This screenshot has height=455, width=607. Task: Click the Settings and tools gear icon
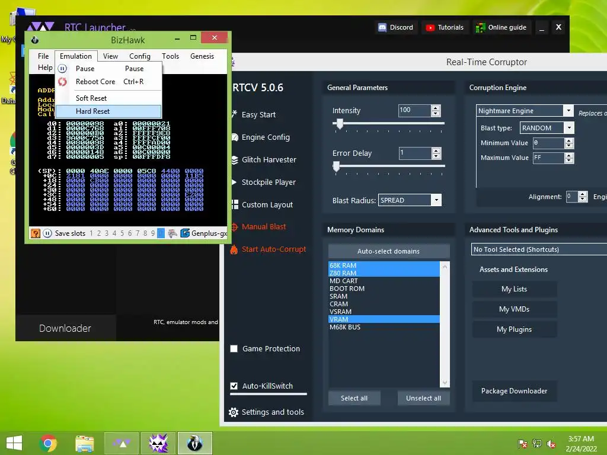(x=234, y=412)
